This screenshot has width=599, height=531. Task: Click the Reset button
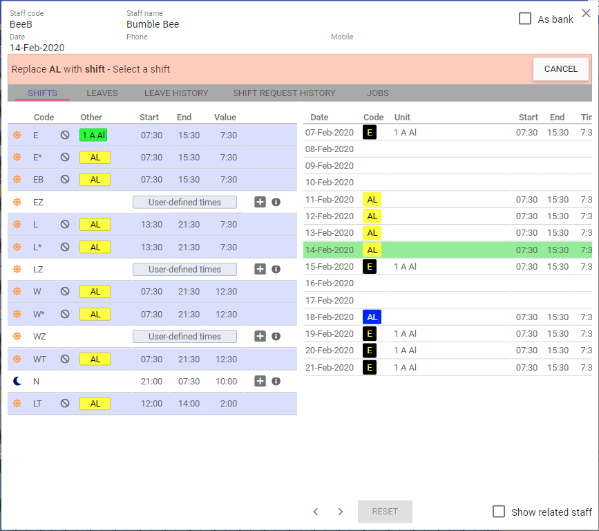[385, 512]
